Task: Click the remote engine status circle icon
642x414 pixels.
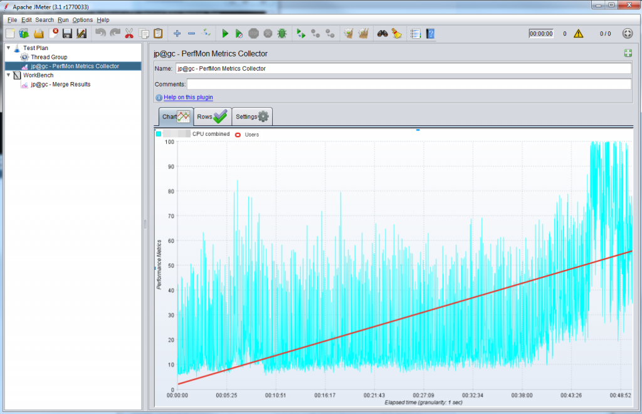Action: 627,34
